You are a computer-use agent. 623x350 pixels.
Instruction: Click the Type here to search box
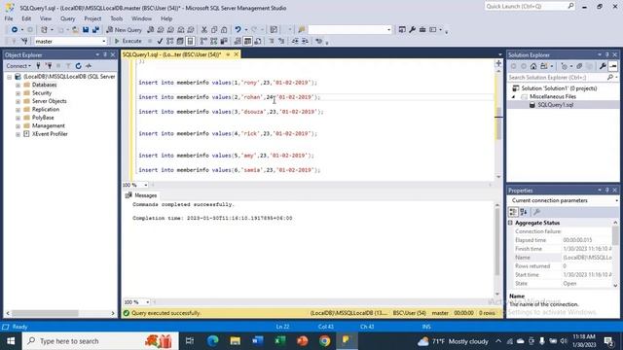[x=100, y=341]
